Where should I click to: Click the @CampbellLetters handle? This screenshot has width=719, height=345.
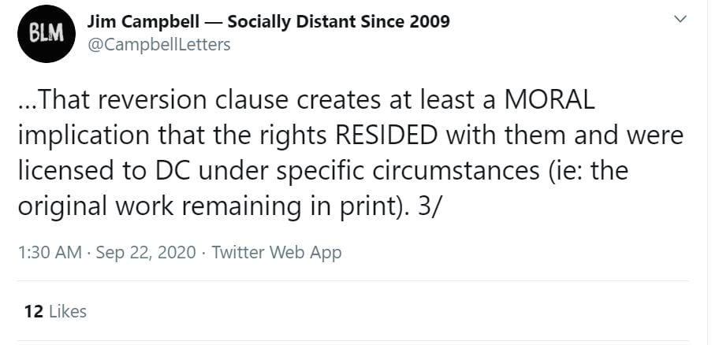click(x=159, y=44)
